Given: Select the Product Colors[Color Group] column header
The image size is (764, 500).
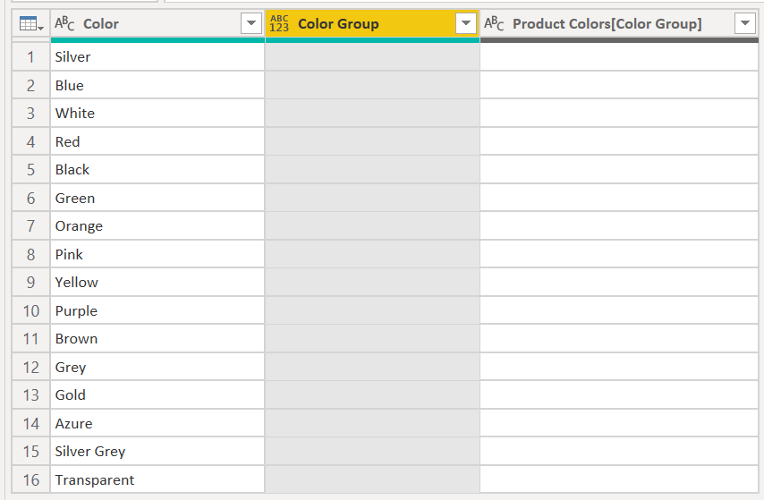Looking at the screenshot, I should point(608,24).
